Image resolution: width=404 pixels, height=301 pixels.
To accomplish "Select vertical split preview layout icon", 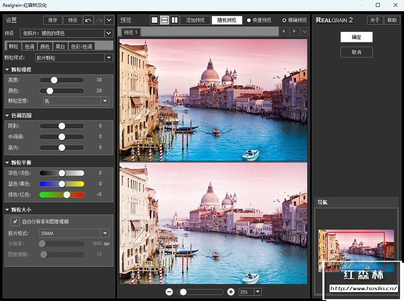I will point(174,20).
